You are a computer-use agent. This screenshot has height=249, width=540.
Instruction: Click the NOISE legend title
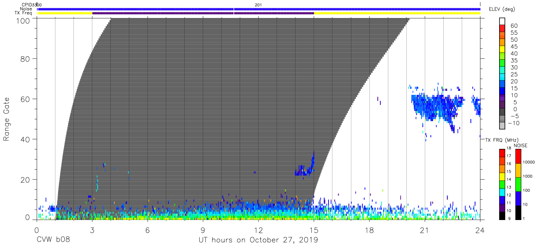click(x=520, y=145)
